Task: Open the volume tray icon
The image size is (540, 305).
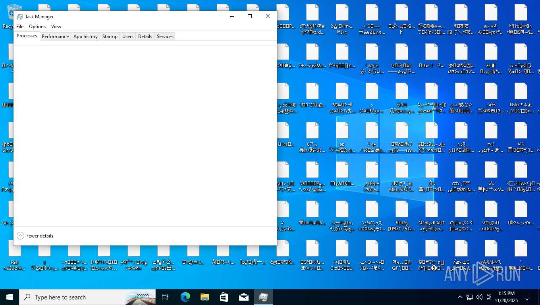Action: (x=479, y=297)
